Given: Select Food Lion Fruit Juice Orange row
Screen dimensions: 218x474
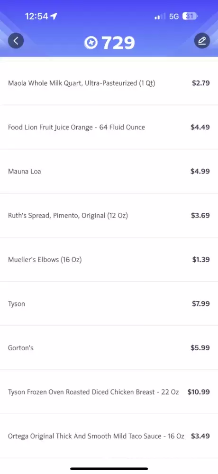Looking at the screenshot, I should (x=109, y=127).
